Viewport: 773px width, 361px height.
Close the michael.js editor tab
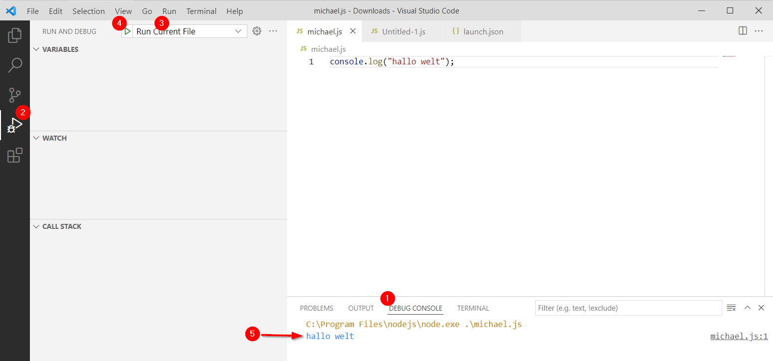tap(353, 30)
